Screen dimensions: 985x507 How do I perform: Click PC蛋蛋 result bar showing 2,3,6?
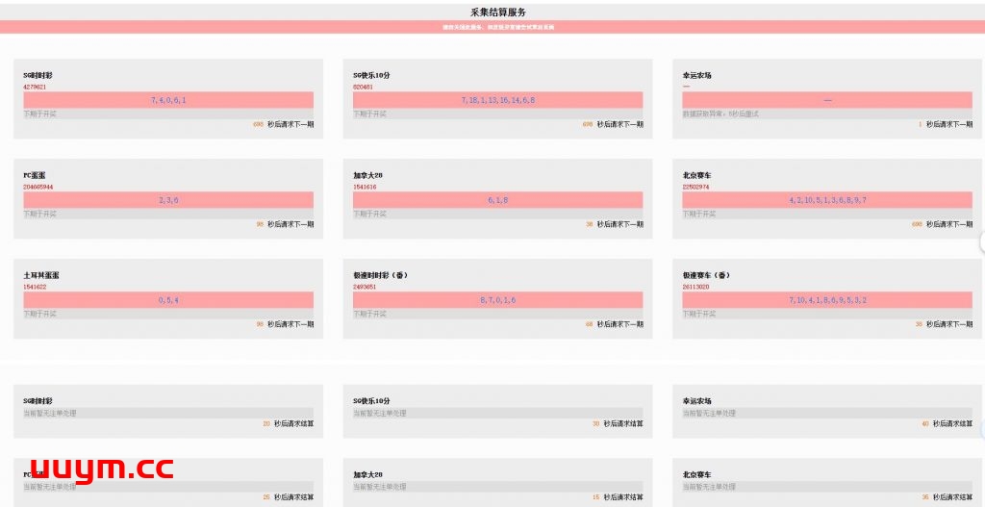(x=168, y=200)
